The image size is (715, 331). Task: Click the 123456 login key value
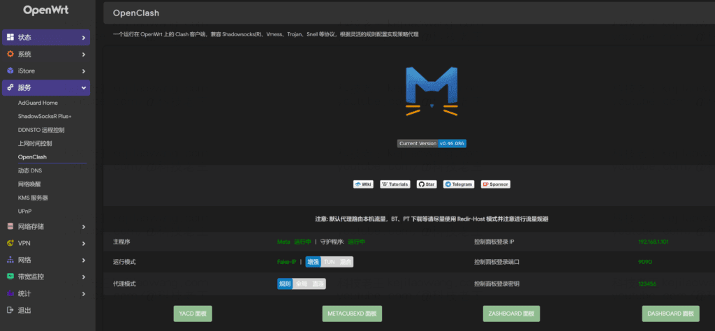tap(647, 284)
